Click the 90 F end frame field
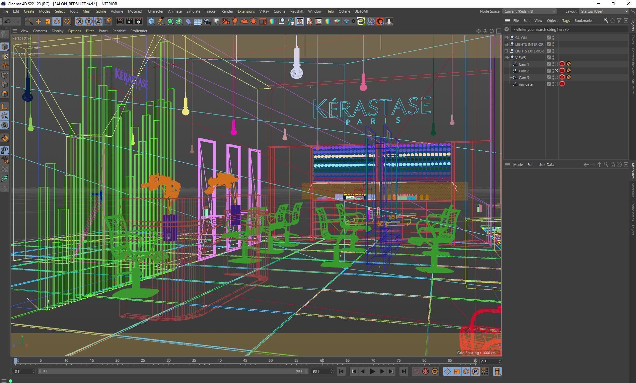Viewport: 636px width, 383px height. [x=322, y=371]
